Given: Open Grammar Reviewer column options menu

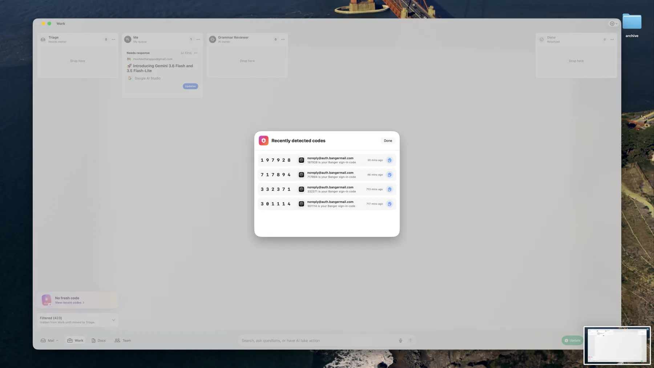Looking at the screenshot, I should point(283,39).
